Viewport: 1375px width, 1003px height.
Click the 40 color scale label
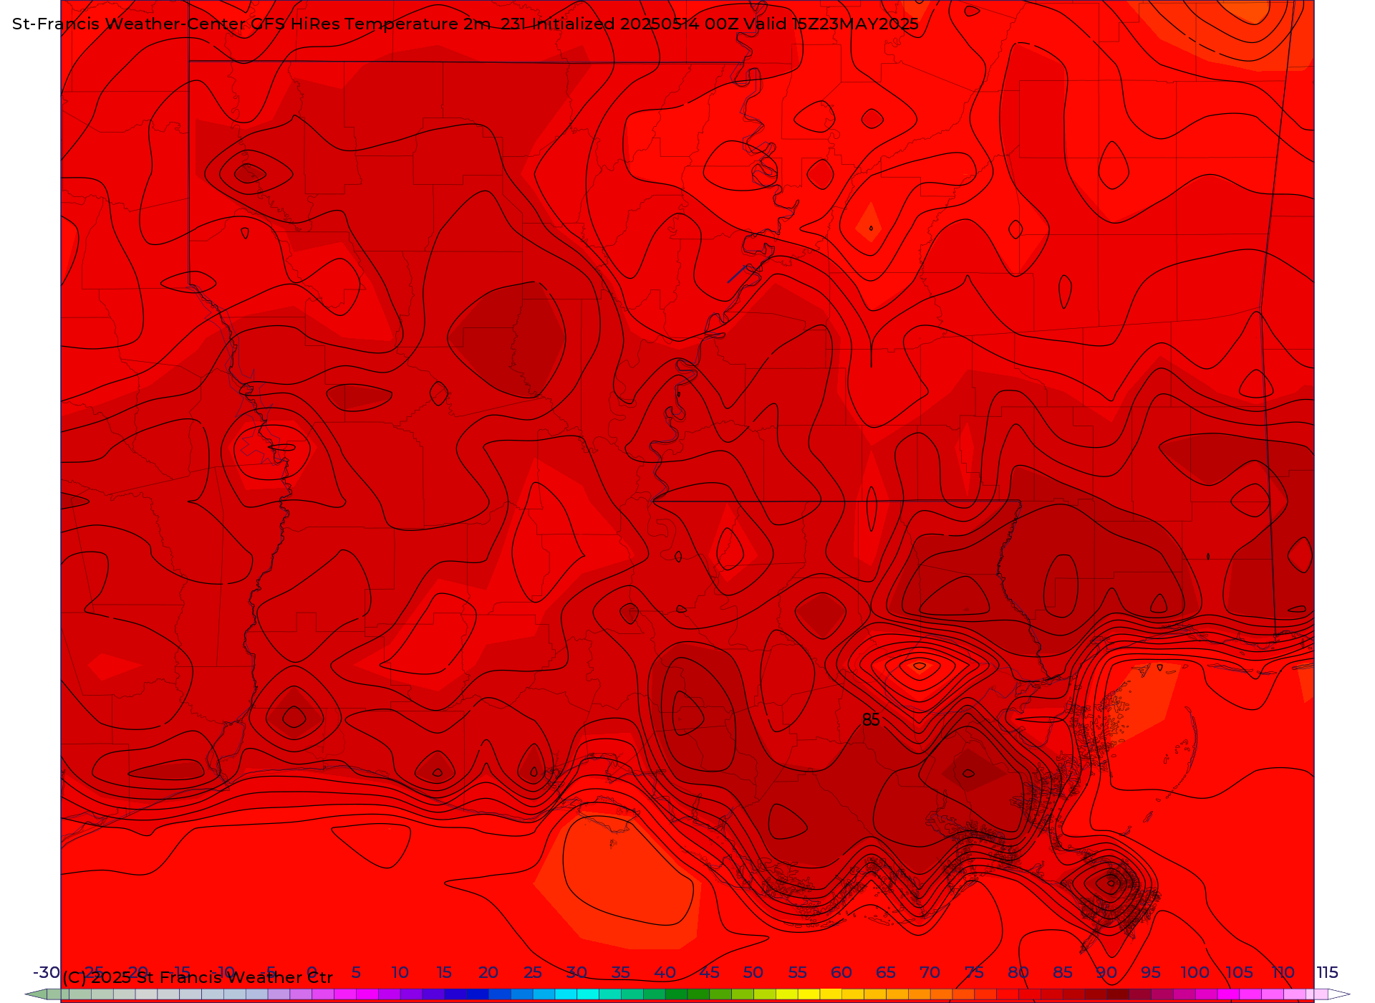click(665, 973)
